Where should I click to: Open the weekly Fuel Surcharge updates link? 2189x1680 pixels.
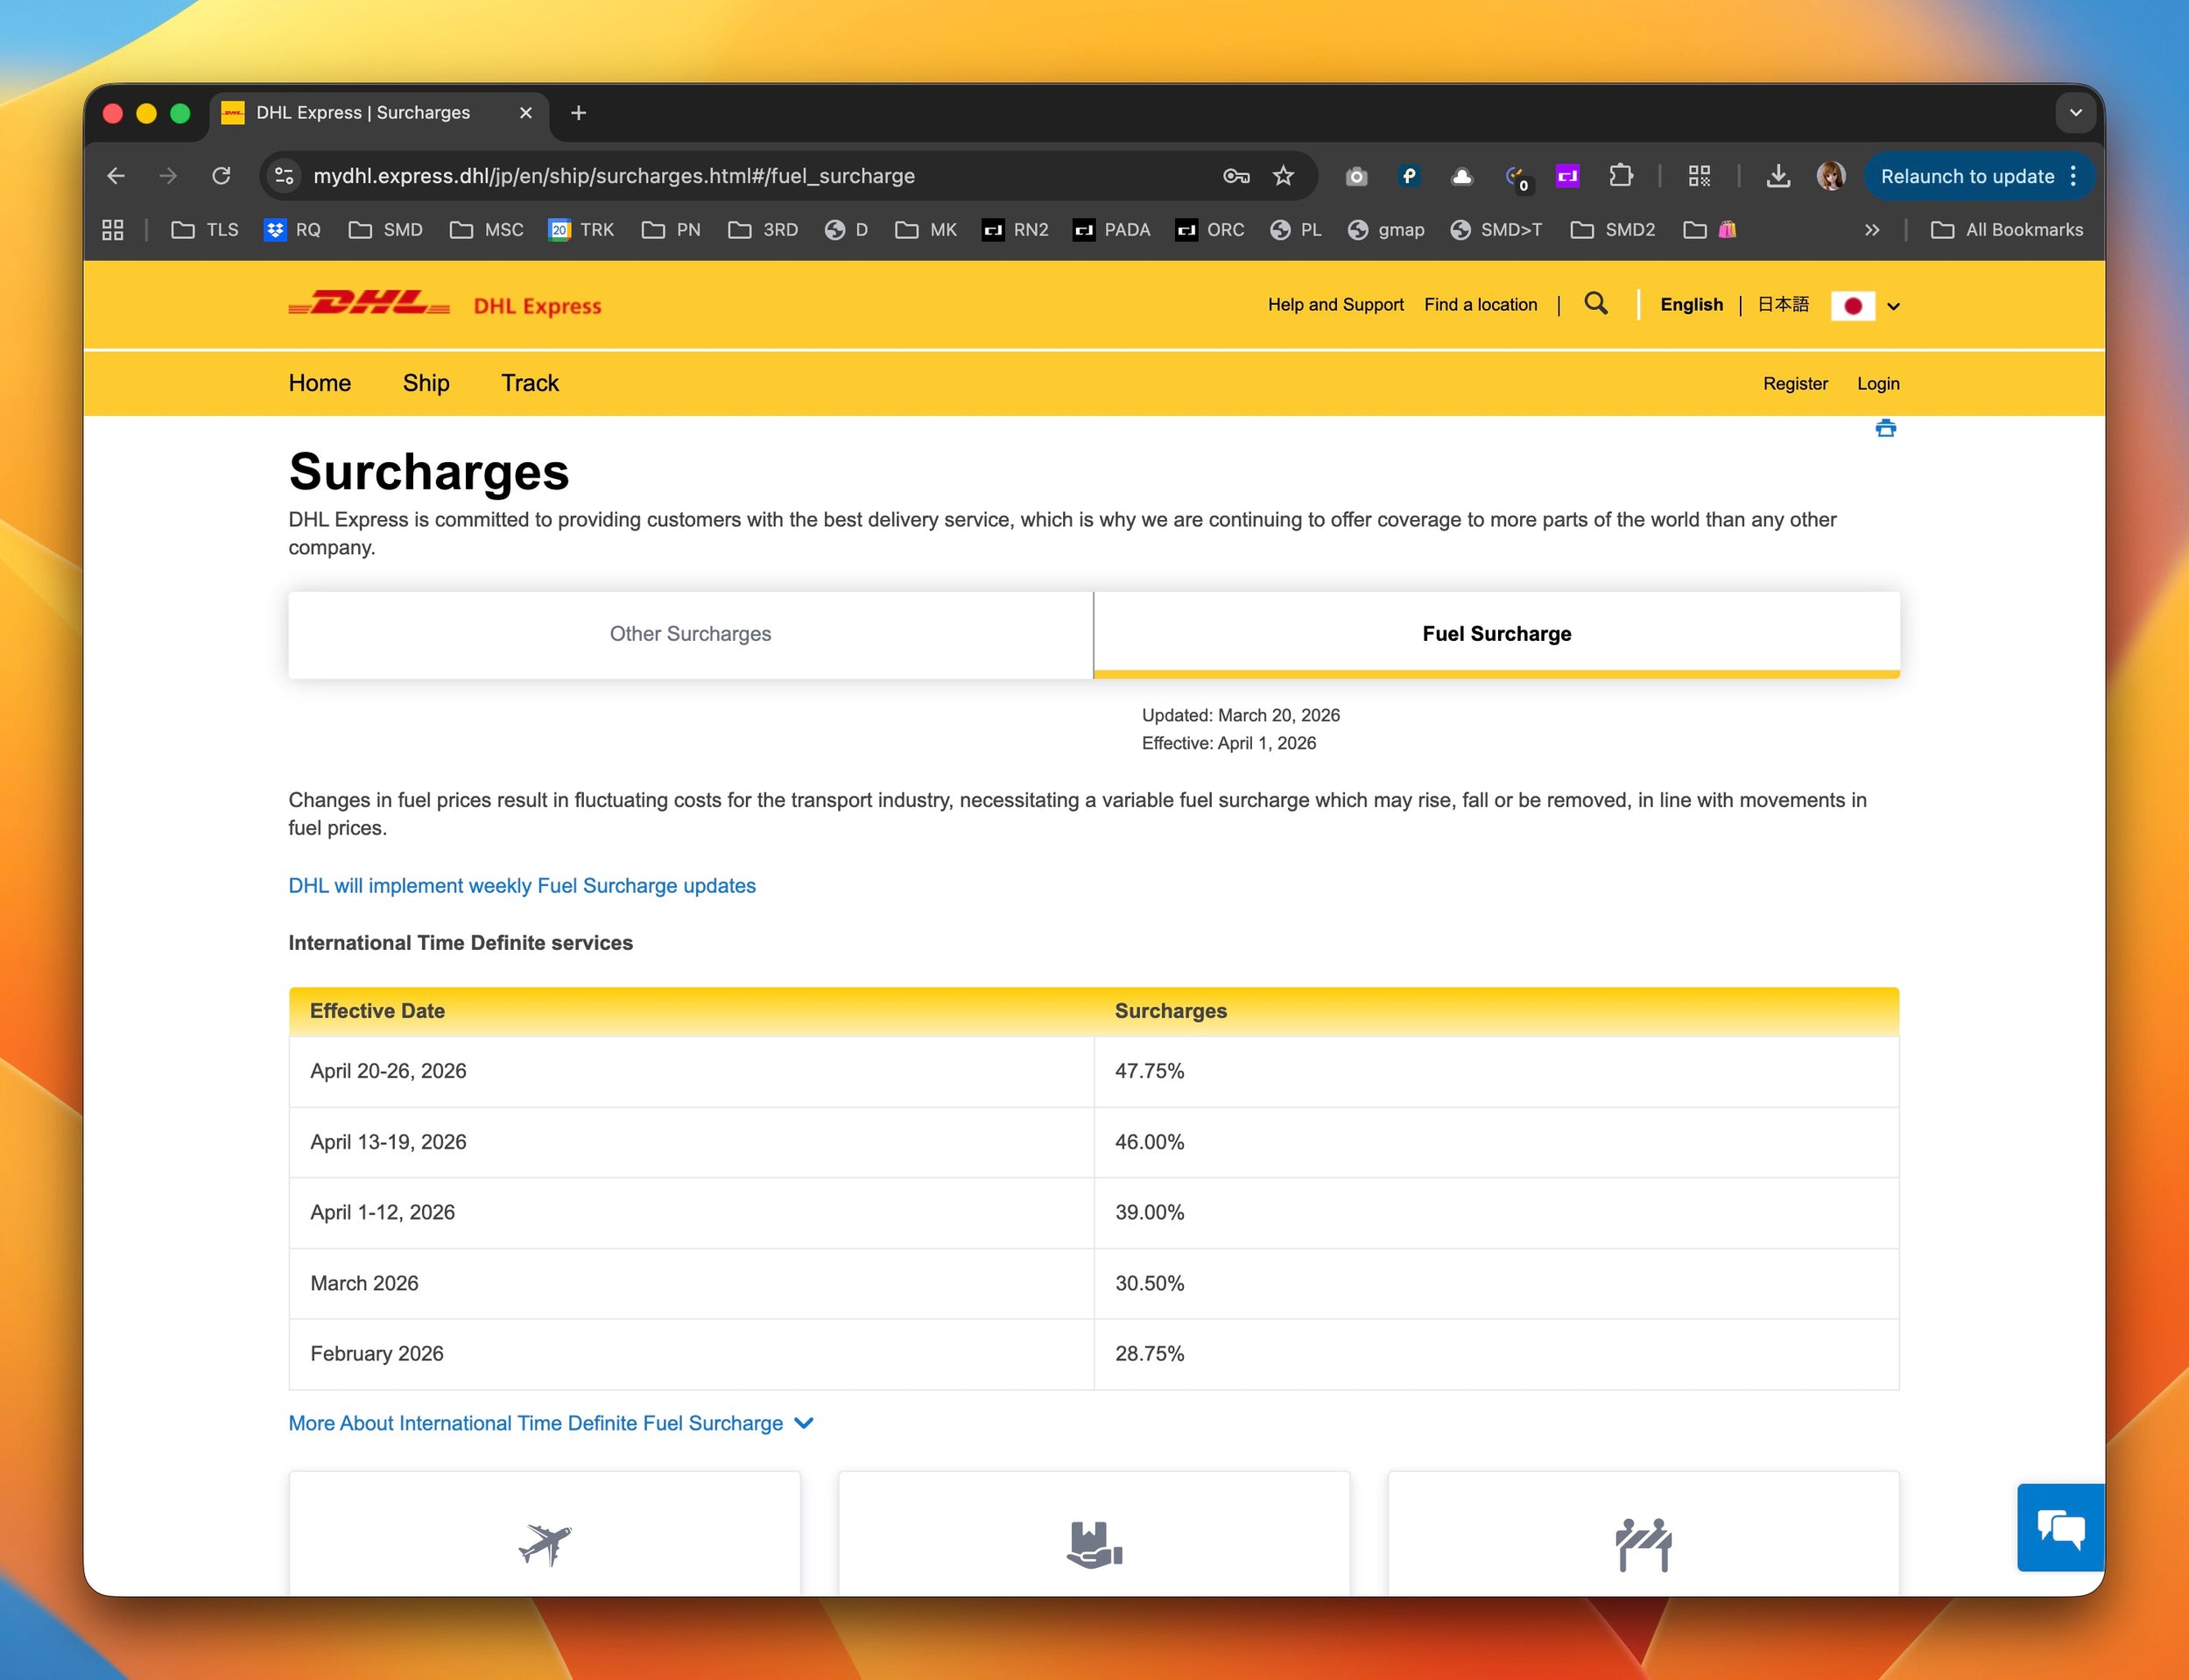522,886
